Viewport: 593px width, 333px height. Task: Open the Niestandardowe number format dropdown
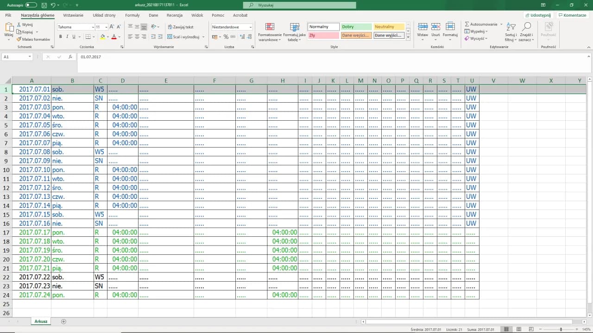point(251,27)
